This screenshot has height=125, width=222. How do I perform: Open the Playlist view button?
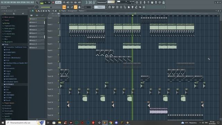pos(110,7)
